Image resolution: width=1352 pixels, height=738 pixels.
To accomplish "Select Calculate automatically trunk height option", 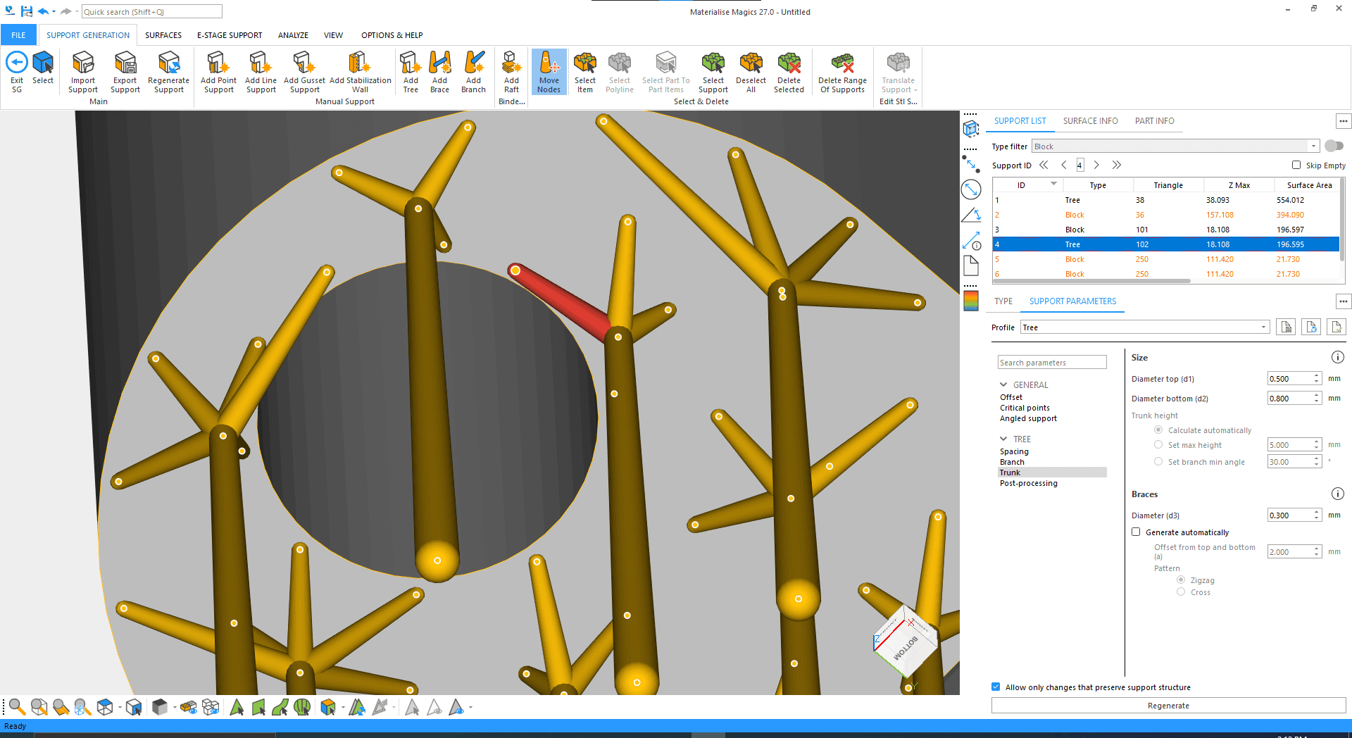I will click(1158, 430).
